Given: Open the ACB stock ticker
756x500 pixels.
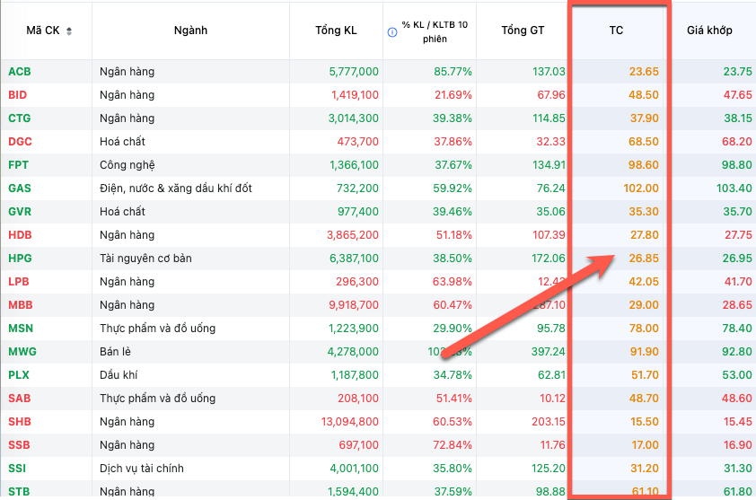Looking at the screenshot, I should click(x=19, y=72).
